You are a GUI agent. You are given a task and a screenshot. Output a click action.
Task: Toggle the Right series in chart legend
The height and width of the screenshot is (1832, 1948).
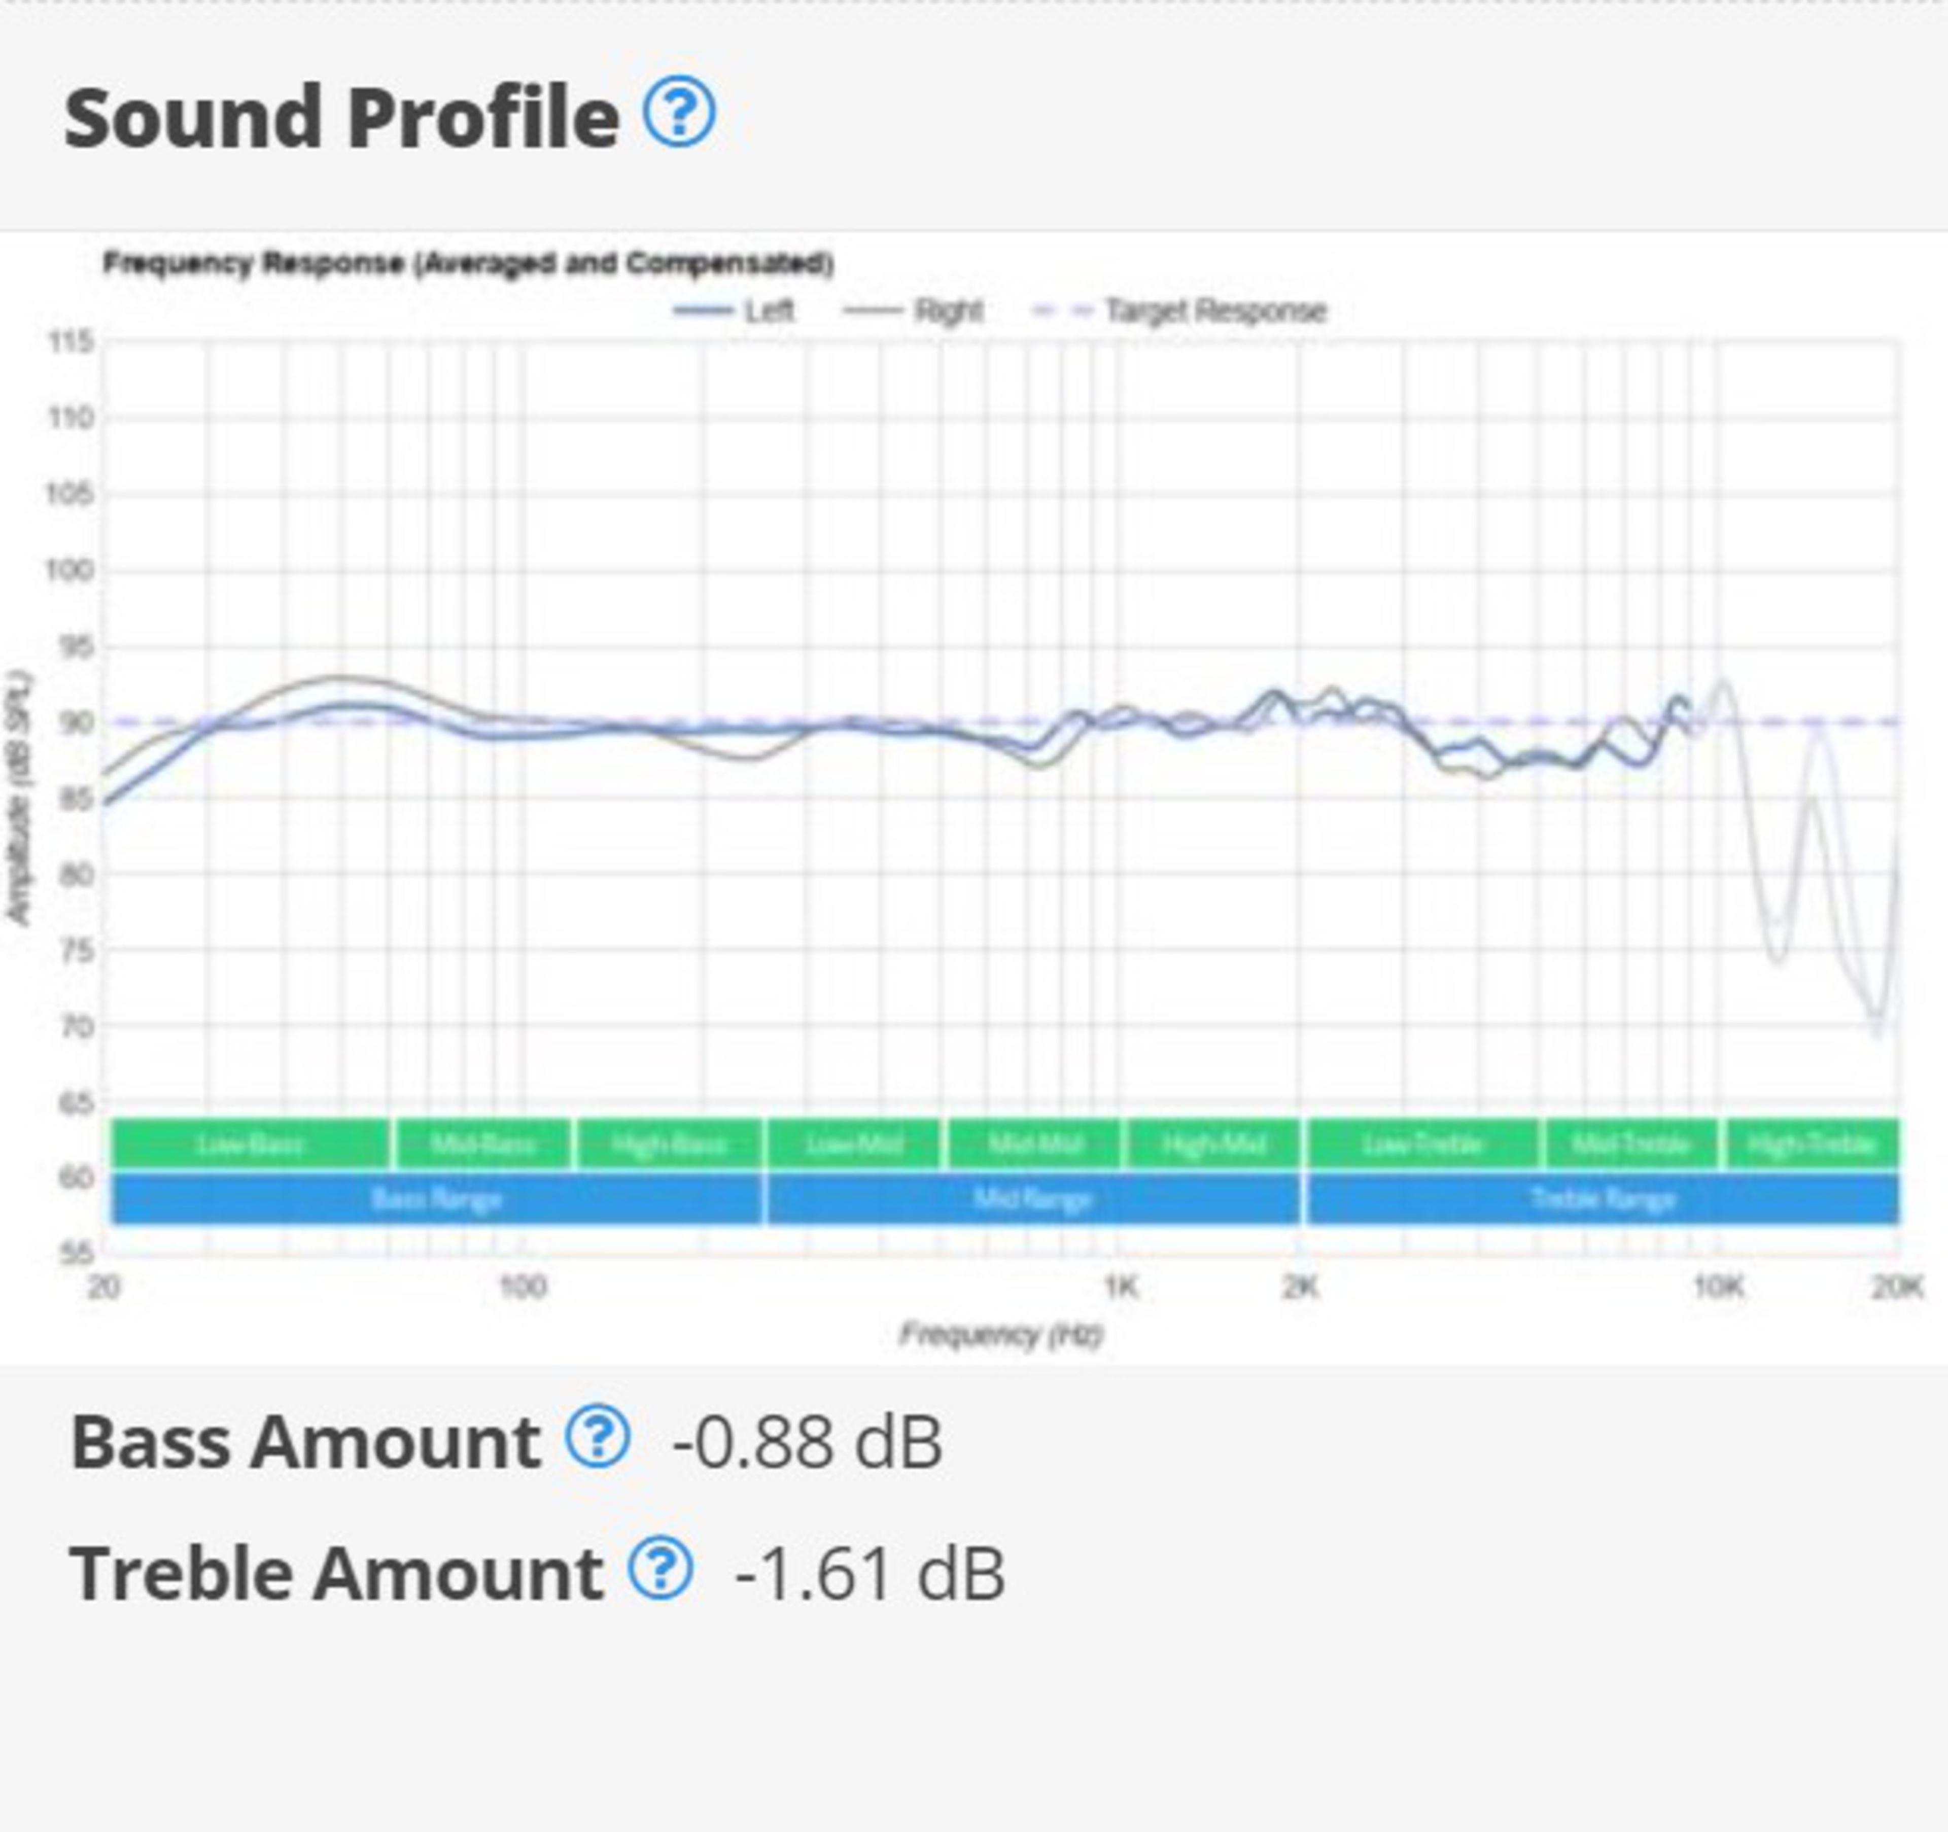coord(947,312)
